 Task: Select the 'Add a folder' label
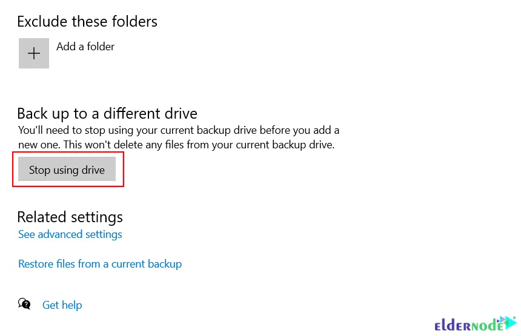pos(85,47)
